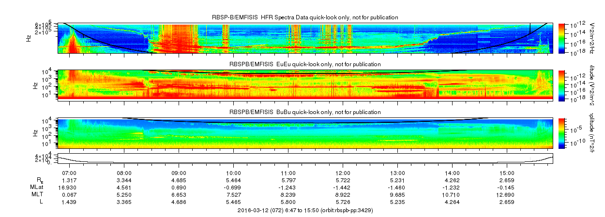The image size is (605, 217).
Task: Select the 09:00 time axis label
Action: point(179,173)
